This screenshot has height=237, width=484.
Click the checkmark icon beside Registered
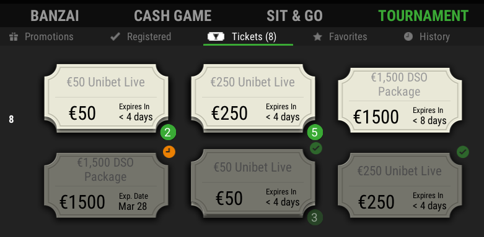(x=115, y=37)
